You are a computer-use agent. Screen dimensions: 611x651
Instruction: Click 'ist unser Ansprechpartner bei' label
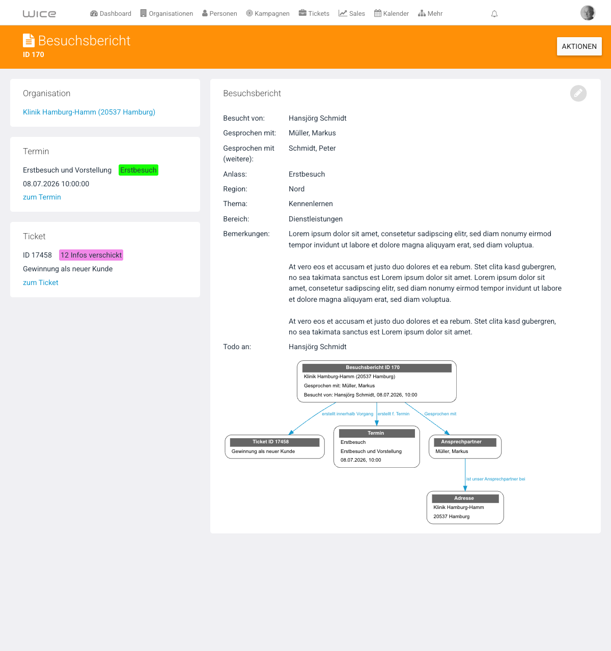point(496,479)
